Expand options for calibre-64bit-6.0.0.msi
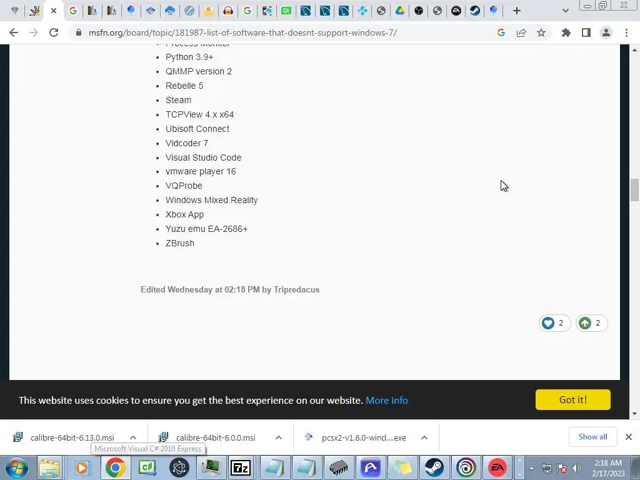Screen dimensions: 640x480 tap(279, 437)
